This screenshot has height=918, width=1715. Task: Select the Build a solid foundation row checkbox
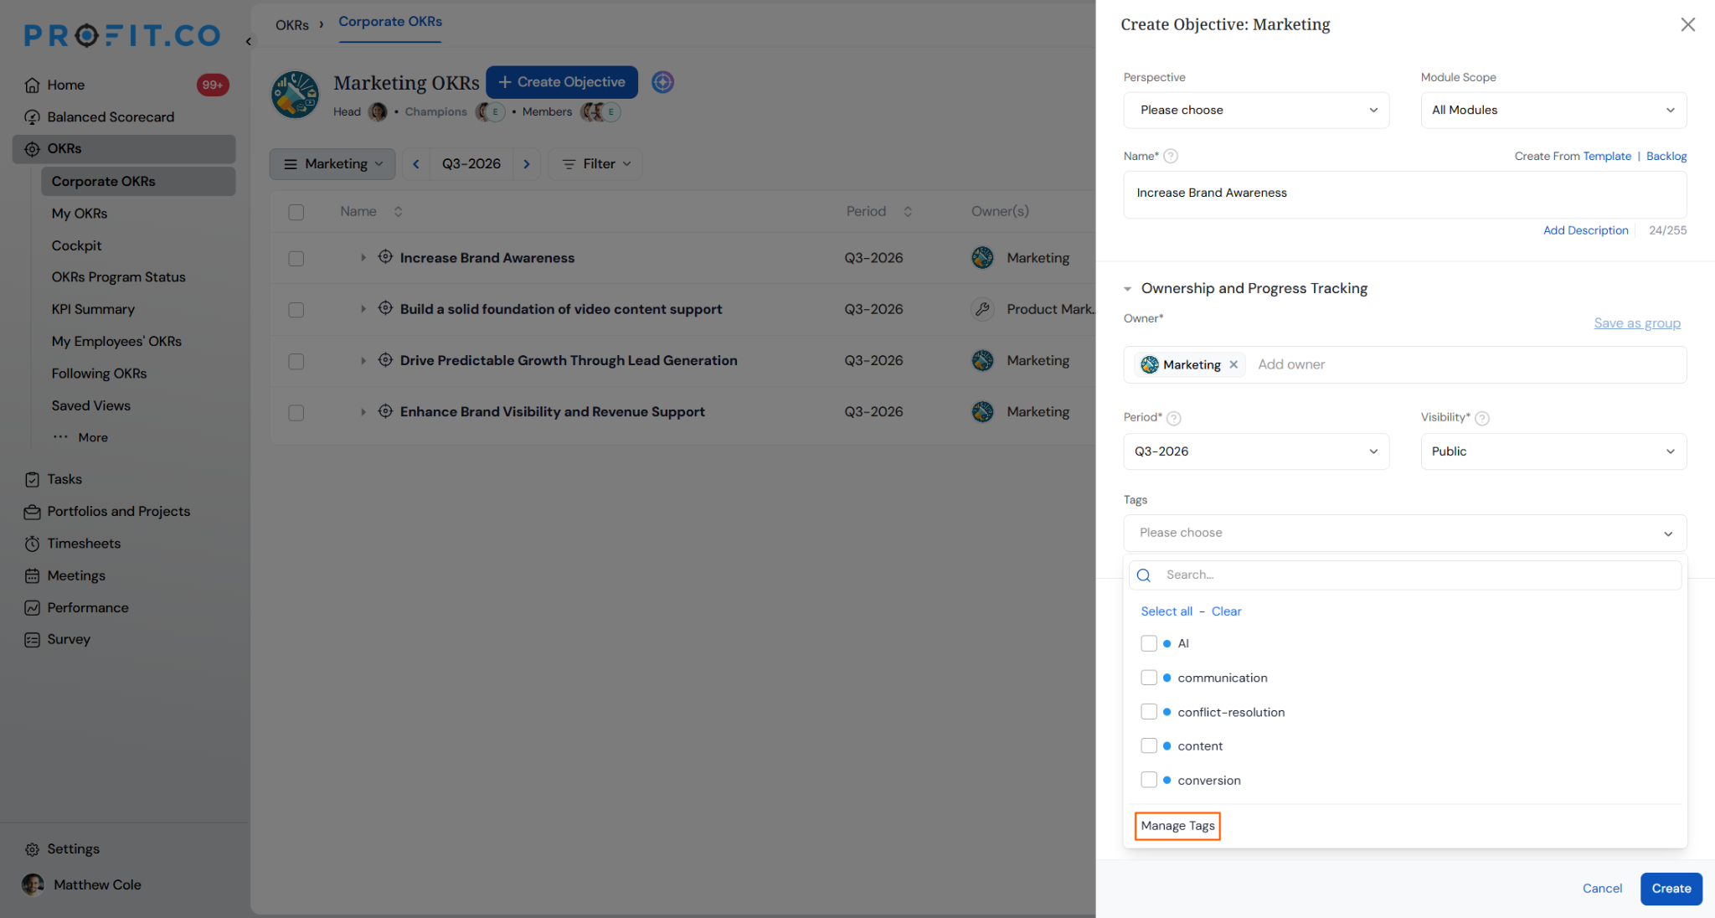tap(296, 310)
